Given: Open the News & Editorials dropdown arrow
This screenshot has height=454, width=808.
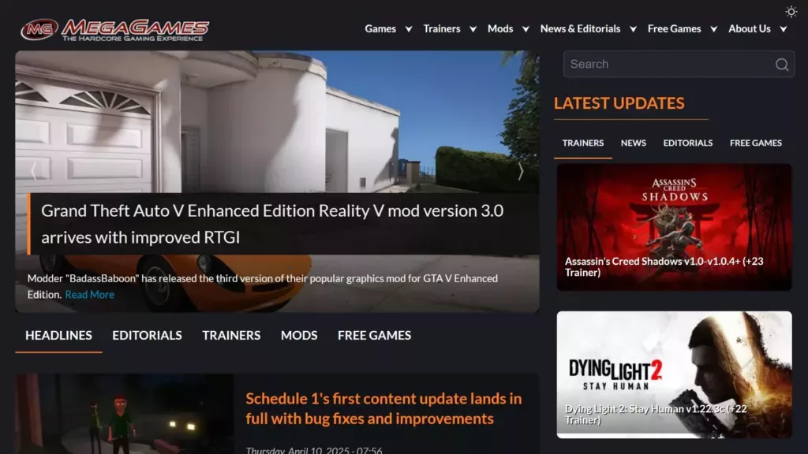Looking at the screenshot, I should (x=633, y=29).
